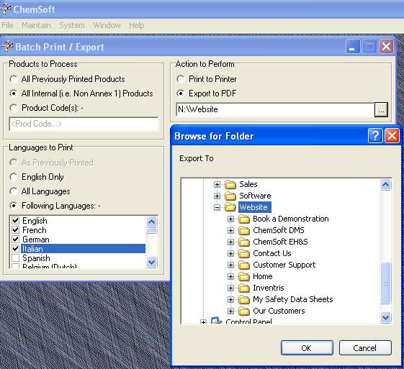
Task: Click the Our Customers folder icon
Action: click(243, 311)
